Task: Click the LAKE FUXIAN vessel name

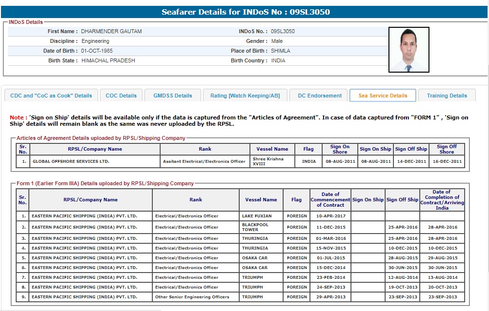Action: tap(257, 216)
